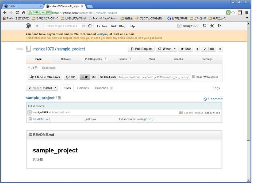Select the SSH clone protocol

tap(94, 77)
